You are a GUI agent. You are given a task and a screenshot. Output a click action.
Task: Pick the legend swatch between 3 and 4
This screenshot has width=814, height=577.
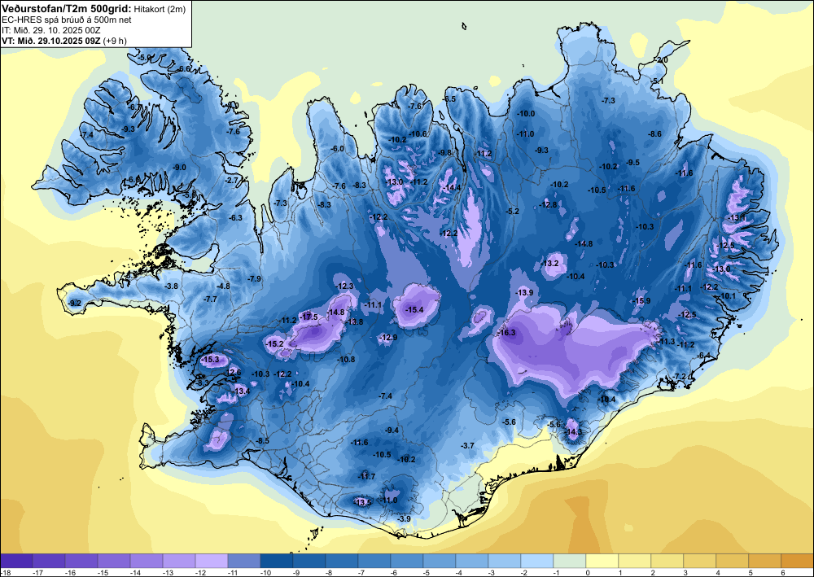pos(700,561)
